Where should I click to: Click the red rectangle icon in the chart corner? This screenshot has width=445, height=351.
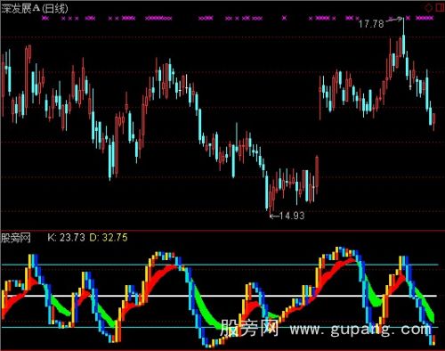(440, 7)
